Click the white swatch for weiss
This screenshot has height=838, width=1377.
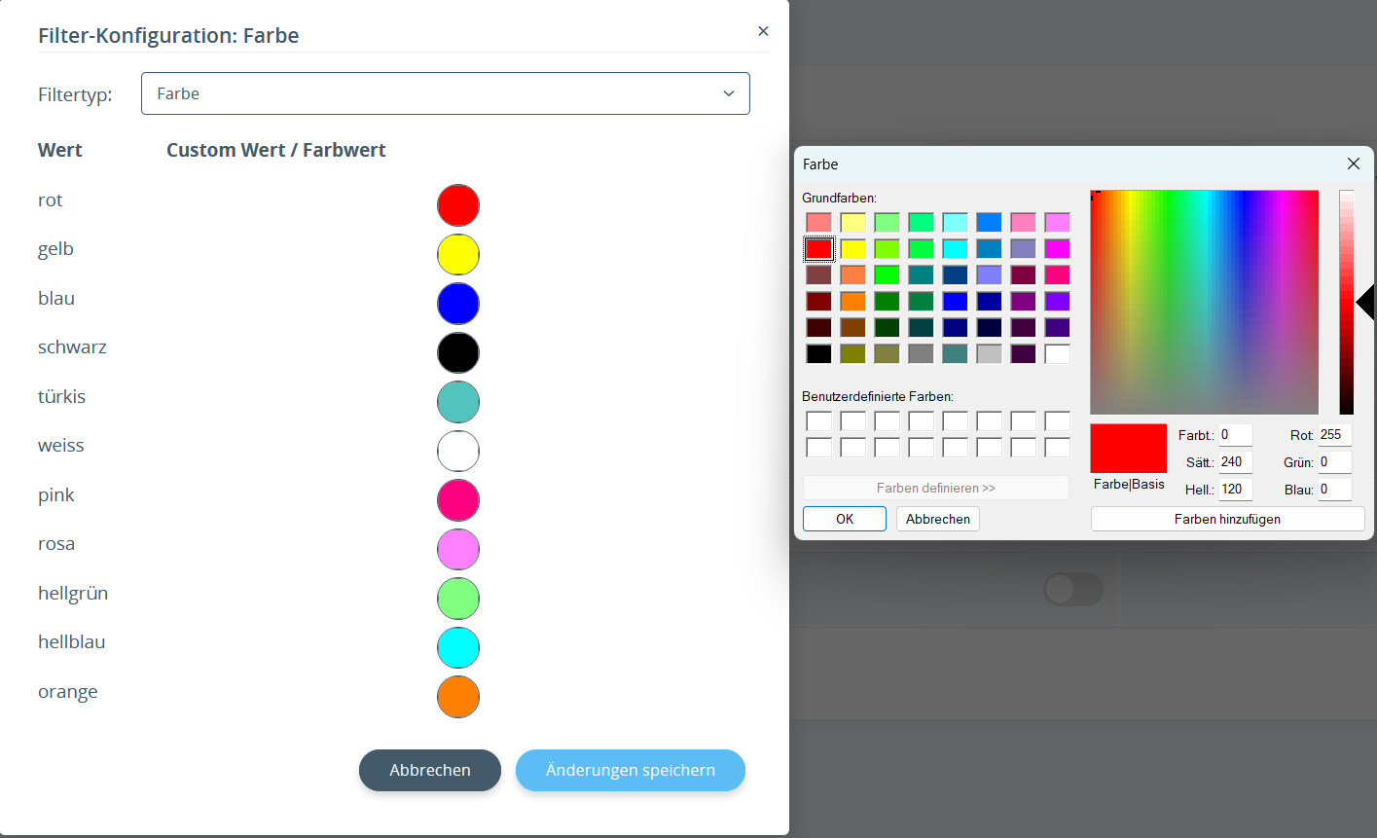click(x=458, y=451)
